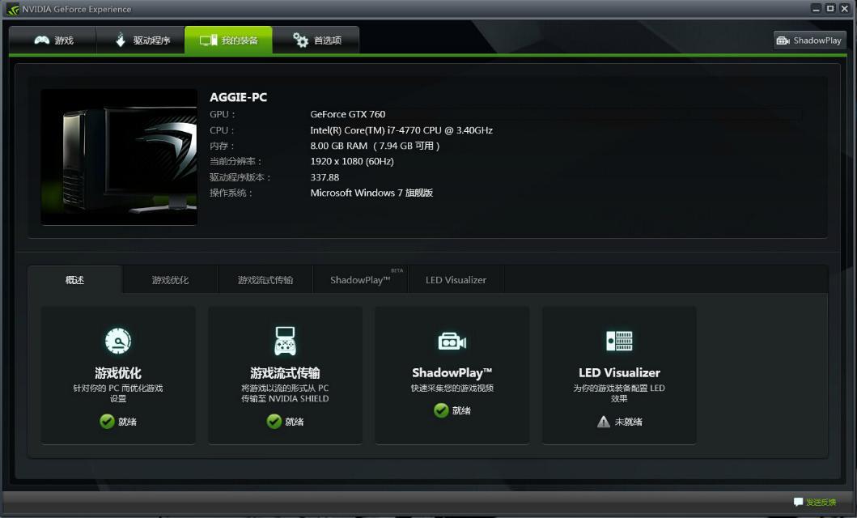Maximize the GeForce Experience window
Screen dimensions: 857x518
click(x=830, y=8)
